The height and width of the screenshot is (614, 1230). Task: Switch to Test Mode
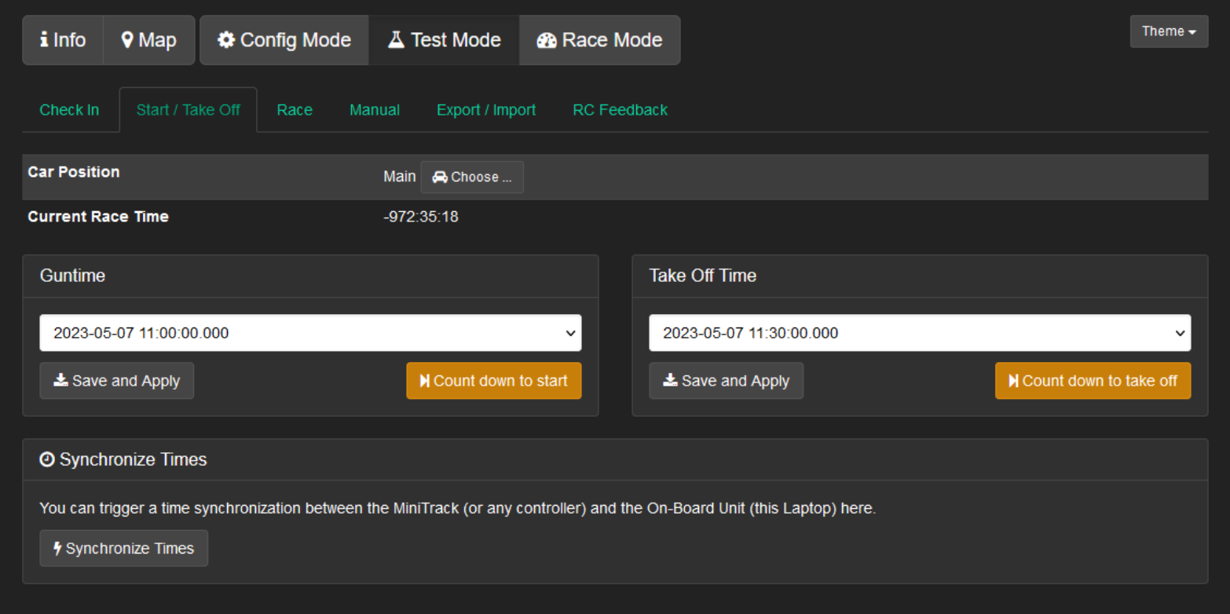[444, 40]
